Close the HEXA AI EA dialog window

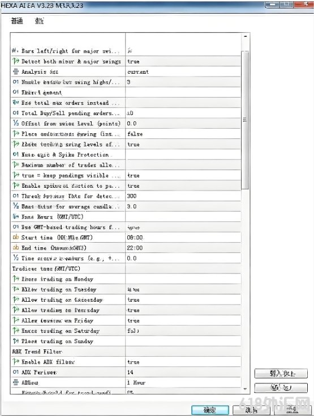tap(306, 5)
